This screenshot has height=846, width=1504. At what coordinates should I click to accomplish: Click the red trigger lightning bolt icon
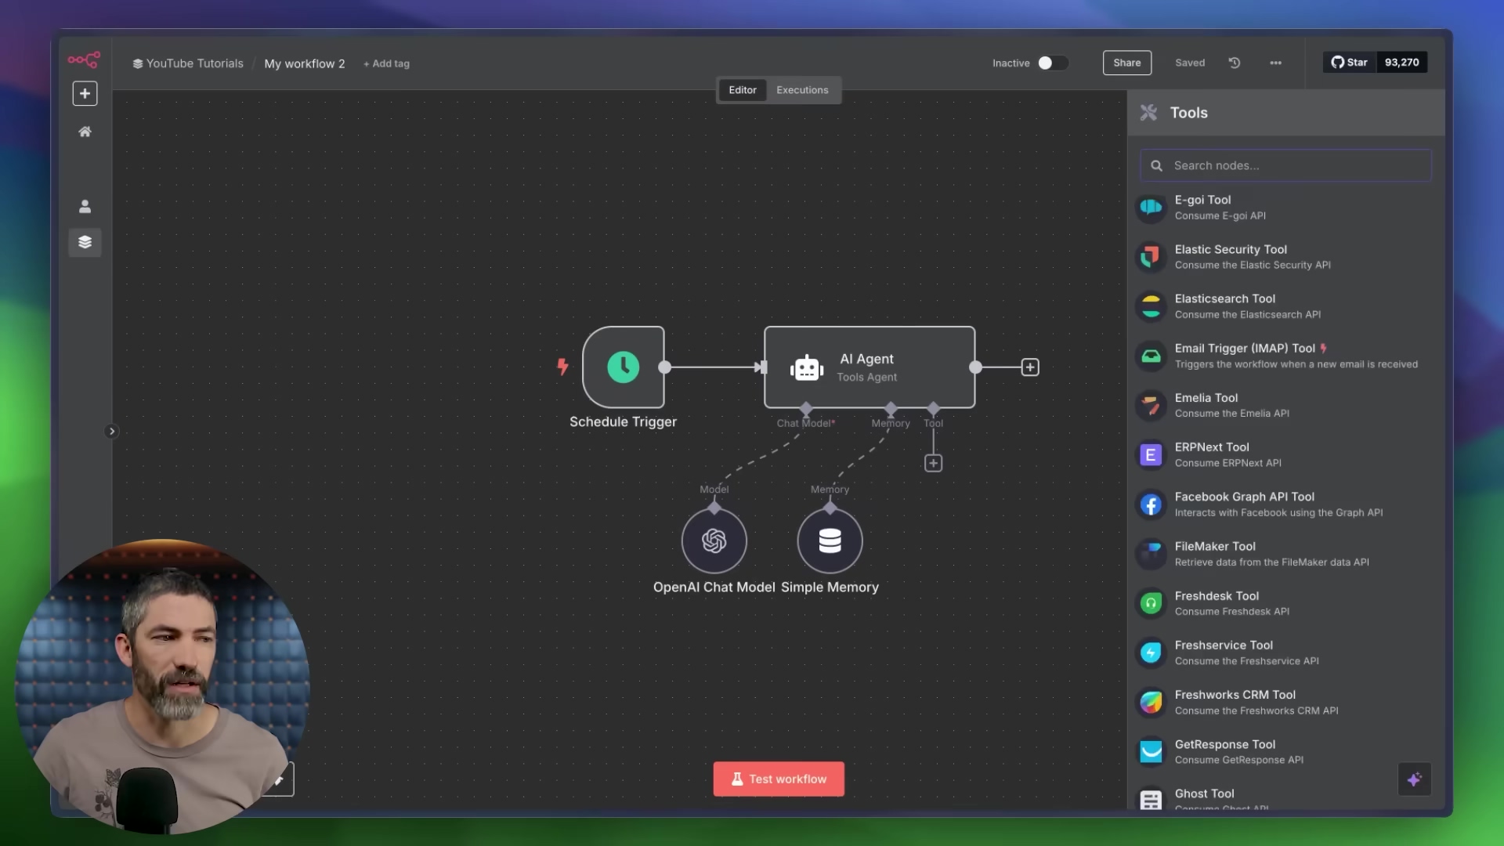[562, 366]
